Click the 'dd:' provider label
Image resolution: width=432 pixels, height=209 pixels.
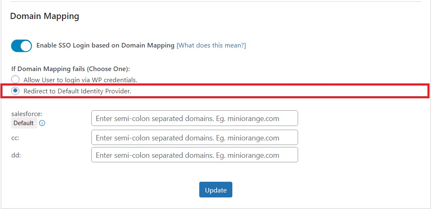pyautogui.click(x=15, y=155)
